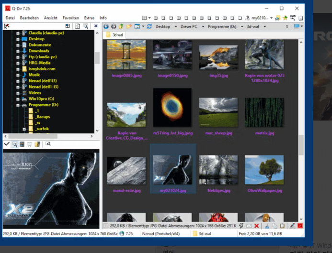Viewport: 332px width, 253px height.
Task: Click the pin search icon in preview toolbar
Action: (48, 144)
